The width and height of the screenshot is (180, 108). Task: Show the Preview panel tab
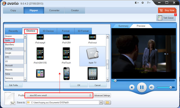(141, 26)
